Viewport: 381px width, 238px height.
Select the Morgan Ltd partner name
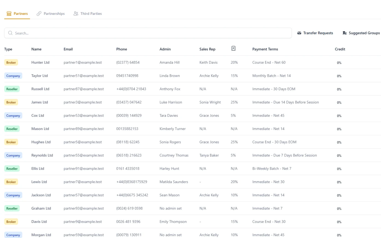(41, 235)
